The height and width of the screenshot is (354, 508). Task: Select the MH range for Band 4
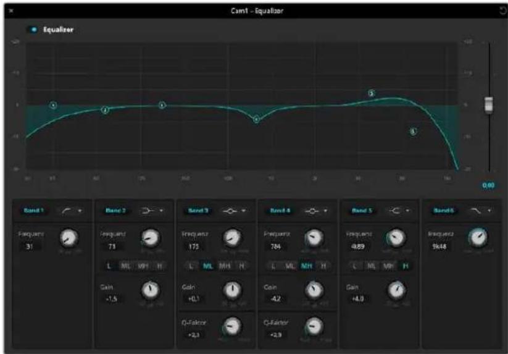[x=307, y=266]
